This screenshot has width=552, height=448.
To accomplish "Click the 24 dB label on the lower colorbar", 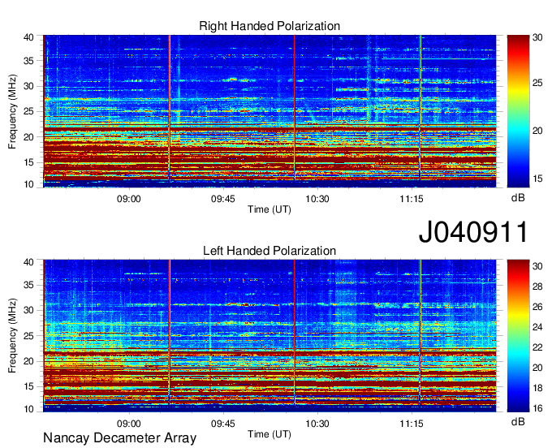I will 537,327.
